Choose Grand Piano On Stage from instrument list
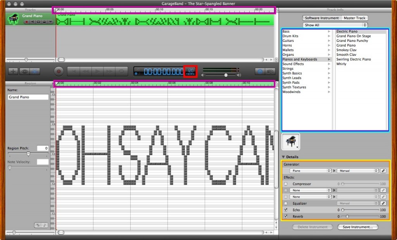Image resolution: width=397 pixels, height=240 pixels. coord(353,36)
